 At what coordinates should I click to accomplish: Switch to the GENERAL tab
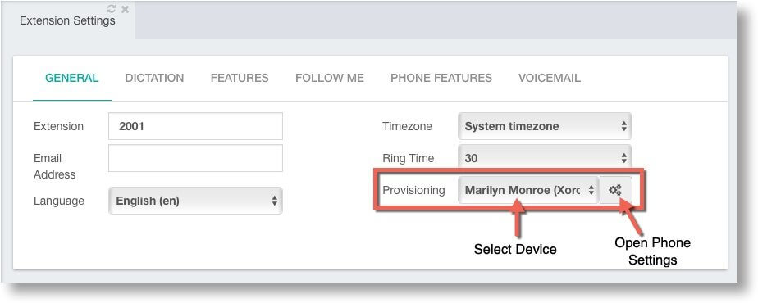tap(72, 78)
